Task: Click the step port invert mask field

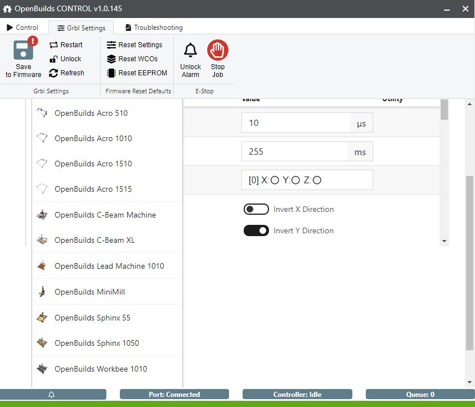Action: [307, 180]
